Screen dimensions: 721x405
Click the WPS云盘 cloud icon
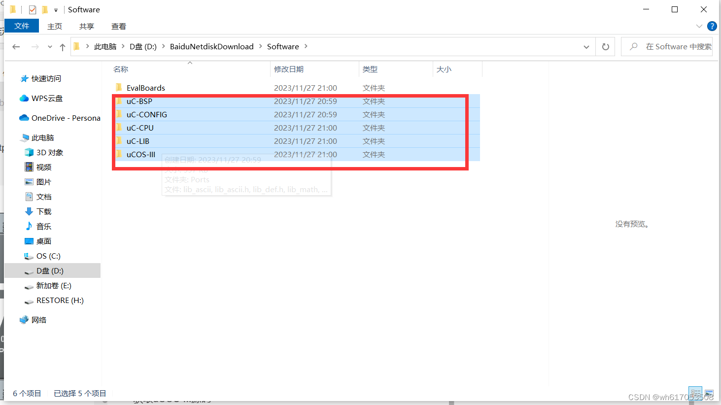click(24, 98)
